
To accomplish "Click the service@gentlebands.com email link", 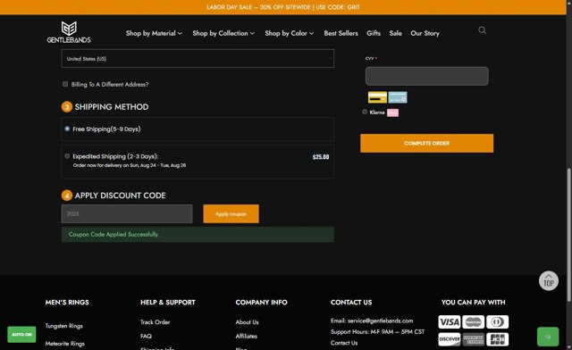I will 380,321.
